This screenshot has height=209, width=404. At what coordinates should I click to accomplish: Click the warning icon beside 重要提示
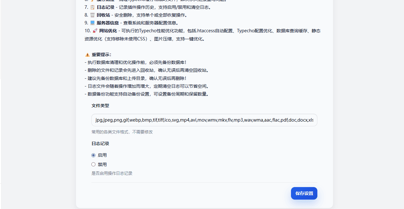pyautogui.click(x=87, y=55)
